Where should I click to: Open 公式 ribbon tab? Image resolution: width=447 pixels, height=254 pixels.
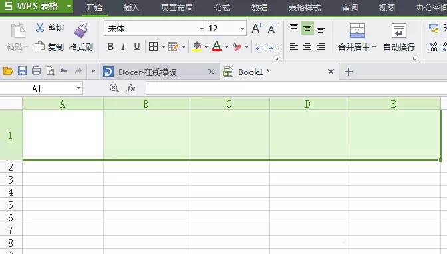pyautogui.click(x=222, y=8)
